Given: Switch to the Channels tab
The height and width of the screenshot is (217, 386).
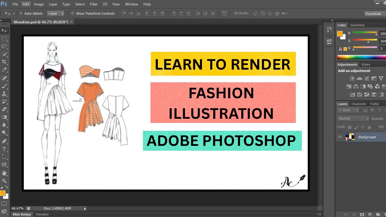Looking at the screenshot, I should click(359, 104).
